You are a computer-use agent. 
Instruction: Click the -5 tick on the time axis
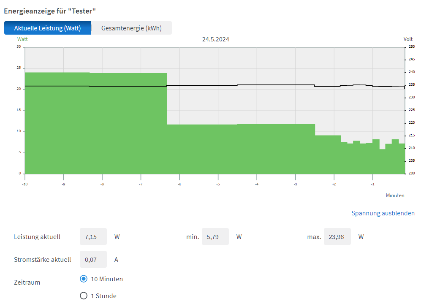(218, 184)
